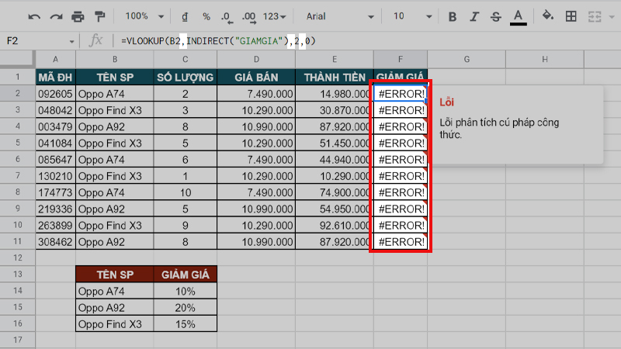
Task: Toggle italic formatting
Action: [474, 16]
